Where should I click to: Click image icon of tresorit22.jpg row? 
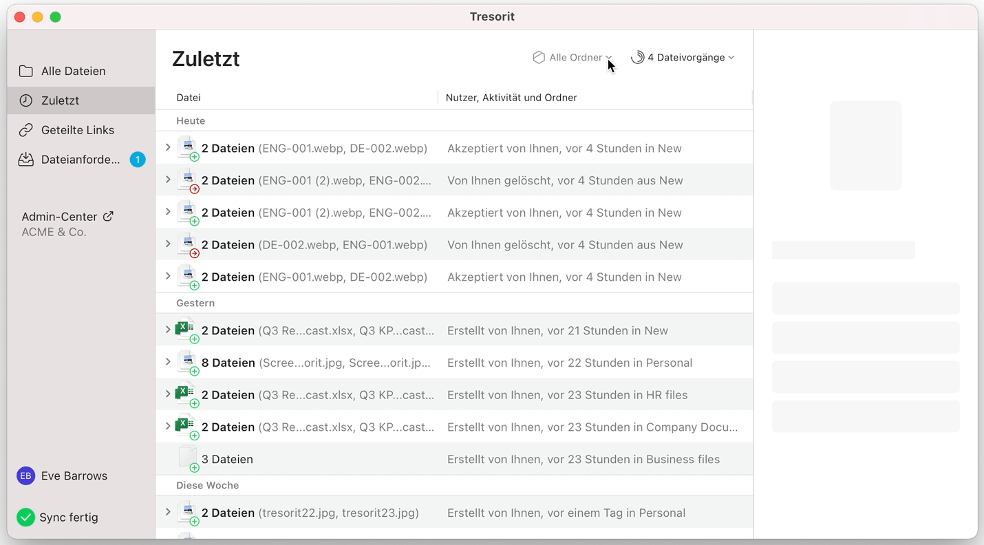point(186,512)
